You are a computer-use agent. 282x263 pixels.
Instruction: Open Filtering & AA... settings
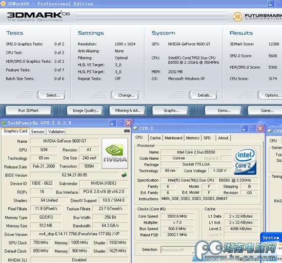[x=128, y=110]
